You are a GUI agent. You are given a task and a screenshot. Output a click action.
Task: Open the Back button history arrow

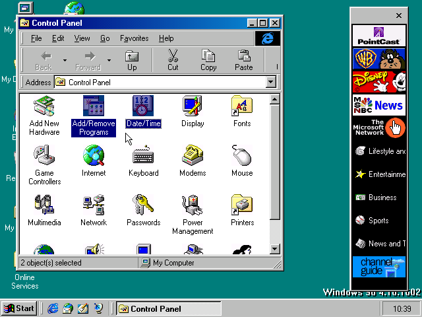point(65,61)
